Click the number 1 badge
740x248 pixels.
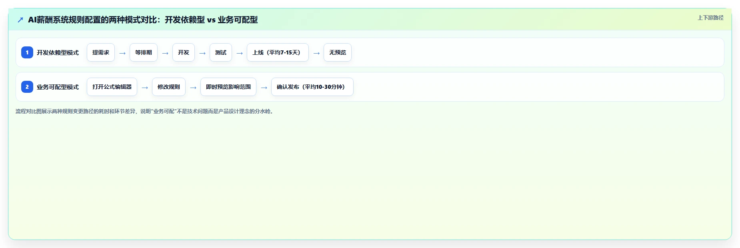pos(27,52)
